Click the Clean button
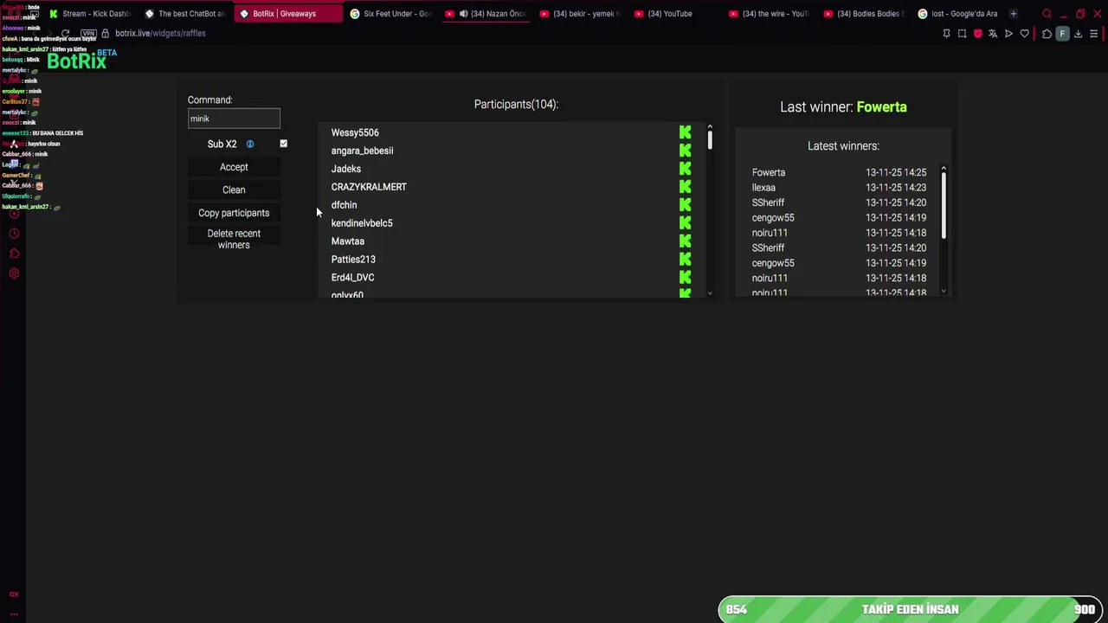This screenshot has height=623, width=1108. coord(234,189)
